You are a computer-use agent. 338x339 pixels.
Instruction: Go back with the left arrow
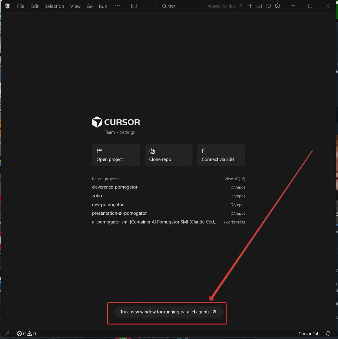[145, 6]
